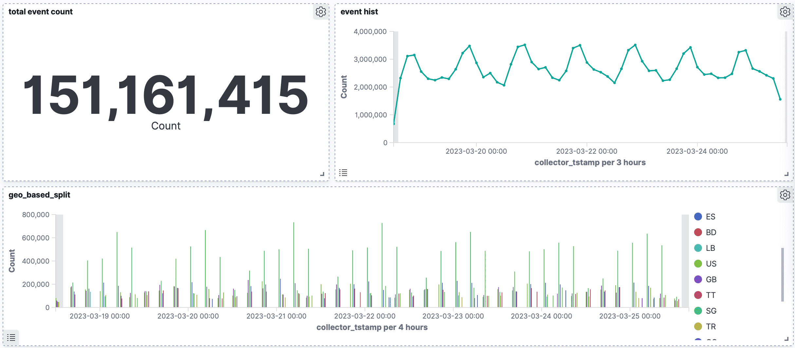Expand options for SG legend entry
The height and width of the screenshot is (348, 795).
click(x=711, y=311)
